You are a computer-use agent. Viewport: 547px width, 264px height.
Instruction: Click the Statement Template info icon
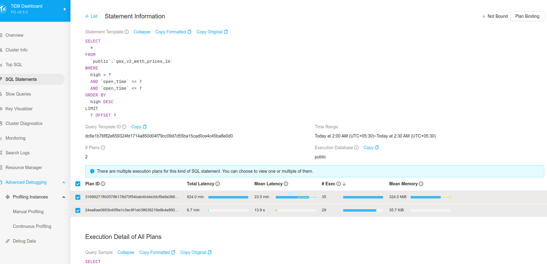tap(127, 32)
